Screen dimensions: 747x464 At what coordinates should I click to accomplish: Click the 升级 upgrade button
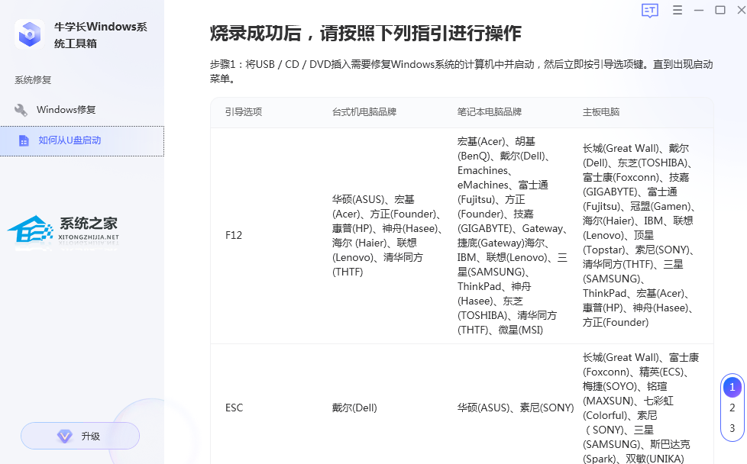[80, 436]
